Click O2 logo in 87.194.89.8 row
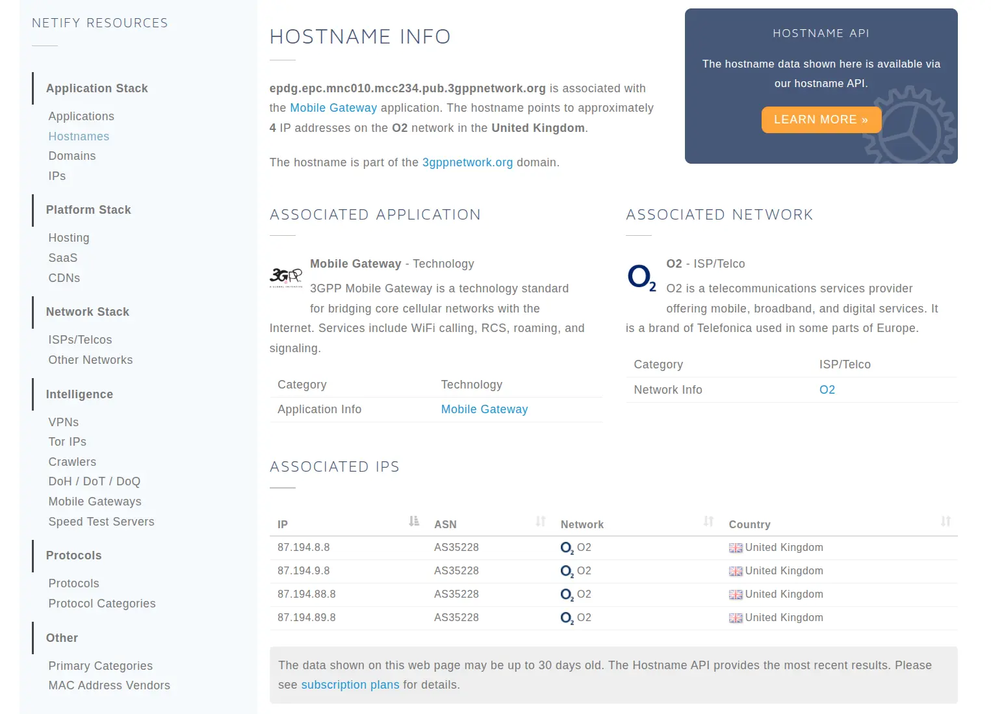 pos(567,618)
